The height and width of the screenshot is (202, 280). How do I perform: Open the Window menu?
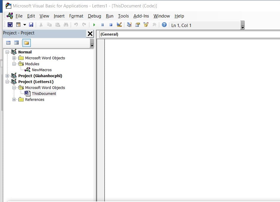pos(162,16)
